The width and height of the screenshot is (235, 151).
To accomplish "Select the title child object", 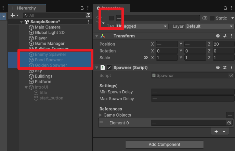I will [43, 93].
